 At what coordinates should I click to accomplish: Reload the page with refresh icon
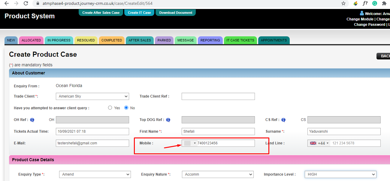tap(26, 4)
